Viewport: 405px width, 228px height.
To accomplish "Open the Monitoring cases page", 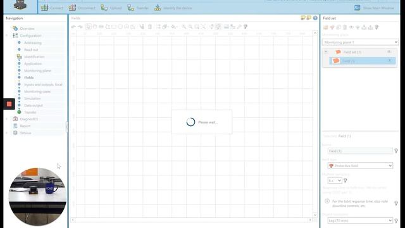I will click(x=37, y=91).
